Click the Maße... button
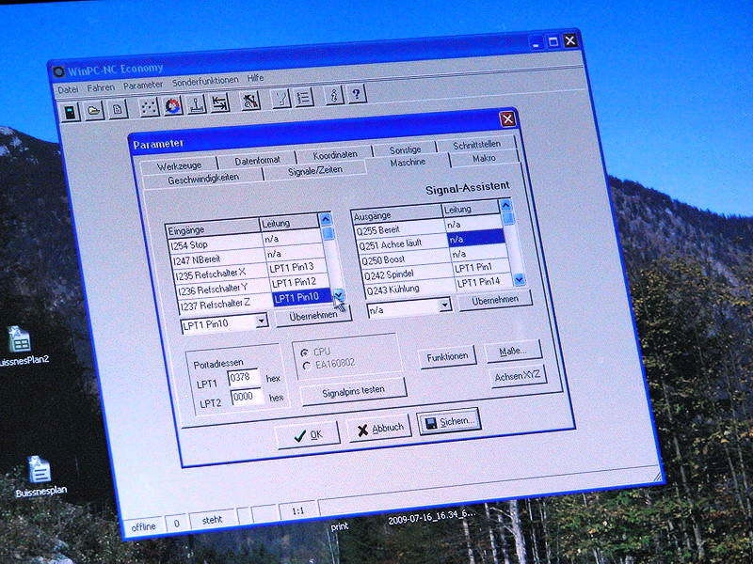Image resolution: width=753 pixels, height=564 pixels. tap(513, 351)
